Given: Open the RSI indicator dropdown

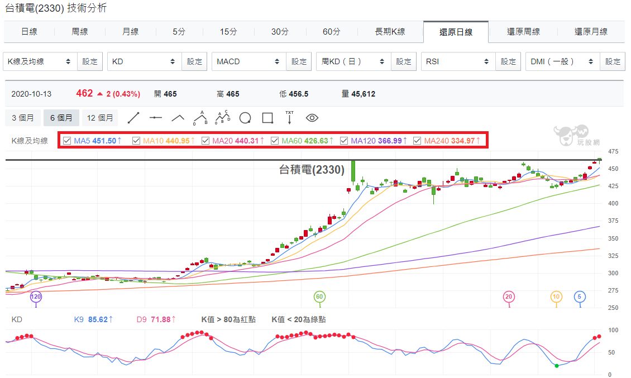Looking at the screenshot, I should pyautogui.click(x=458, y=61).
